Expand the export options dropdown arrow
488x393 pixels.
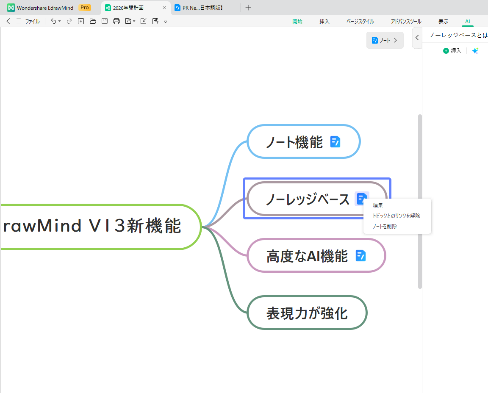pos(134,21)
